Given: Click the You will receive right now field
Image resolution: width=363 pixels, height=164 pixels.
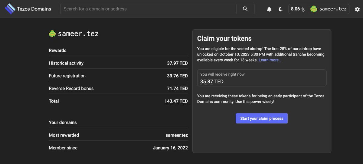Looking at the screenshot, I should [262, 78].
